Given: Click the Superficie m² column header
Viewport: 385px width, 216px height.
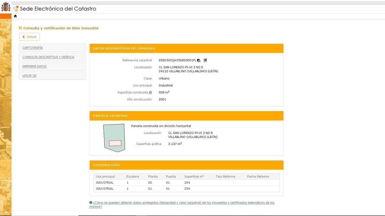Looking at the screenshot, I should coord(194,177).
